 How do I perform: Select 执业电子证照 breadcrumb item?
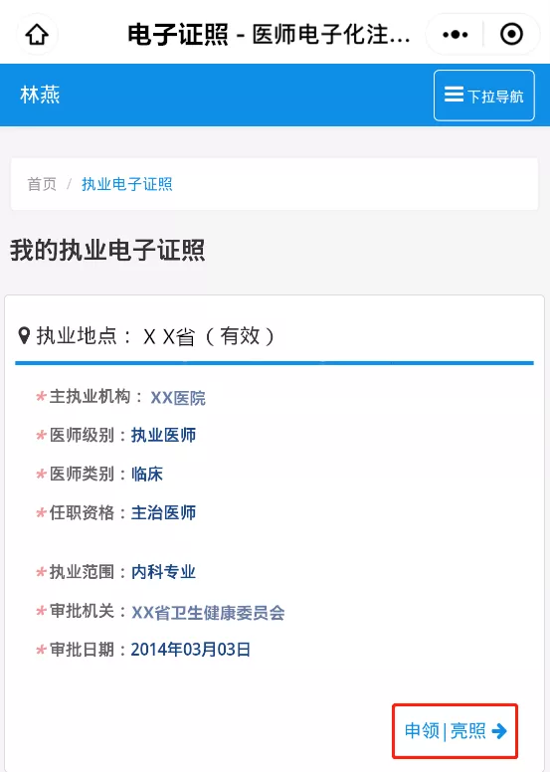point(127,184)
